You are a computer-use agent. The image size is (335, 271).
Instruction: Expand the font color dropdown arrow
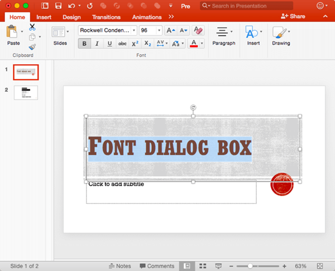pyautogui.click(x=202, y=43)
